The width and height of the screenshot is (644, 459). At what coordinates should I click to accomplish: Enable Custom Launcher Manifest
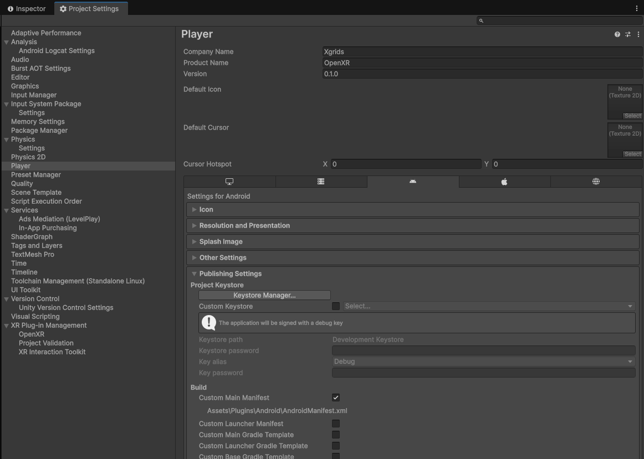[335, 424]
